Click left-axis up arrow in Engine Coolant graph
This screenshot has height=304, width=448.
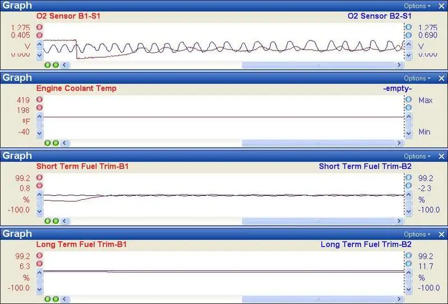(x=39, y=117)
